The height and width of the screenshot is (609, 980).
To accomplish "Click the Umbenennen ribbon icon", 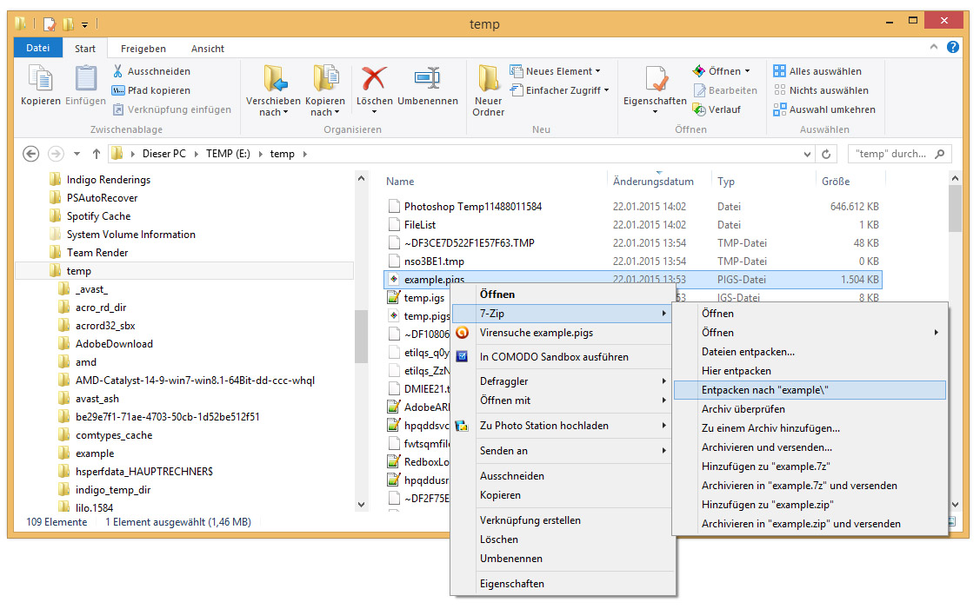I will coord(427,79).
